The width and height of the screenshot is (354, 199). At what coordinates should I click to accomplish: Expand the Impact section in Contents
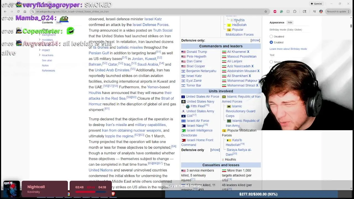(x=40, y=50)
